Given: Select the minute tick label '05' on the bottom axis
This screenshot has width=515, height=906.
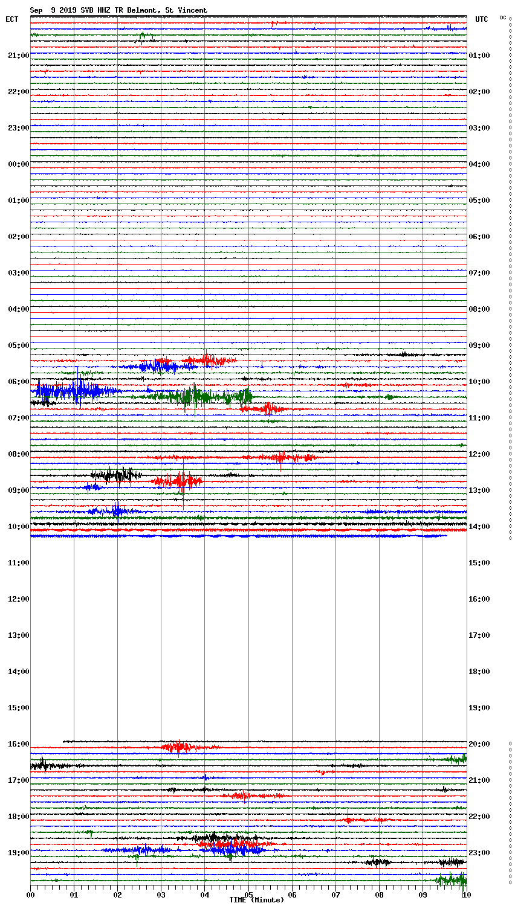Looking at the screenshot, I should click(x=248, y=895).
